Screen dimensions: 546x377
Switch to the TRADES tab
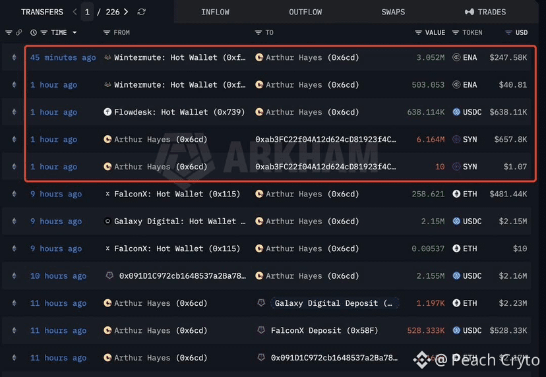485,12
